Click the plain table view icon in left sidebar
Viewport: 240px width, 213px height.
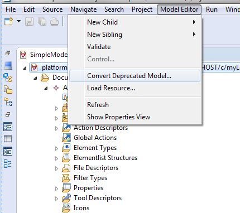[8, 139]
